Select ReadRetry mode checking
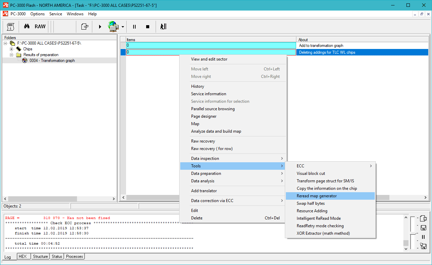The image size is (432, 265). 330,226
